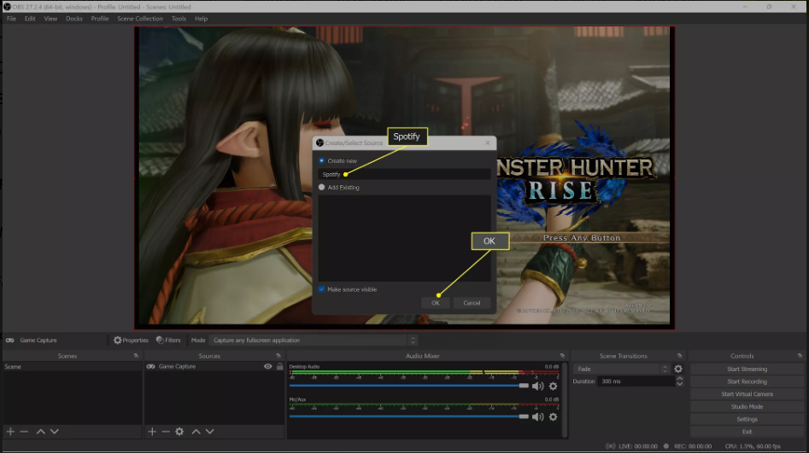Mute Desktop Audio speaker icon
809x453 pixels.
(x=537, y=386)
